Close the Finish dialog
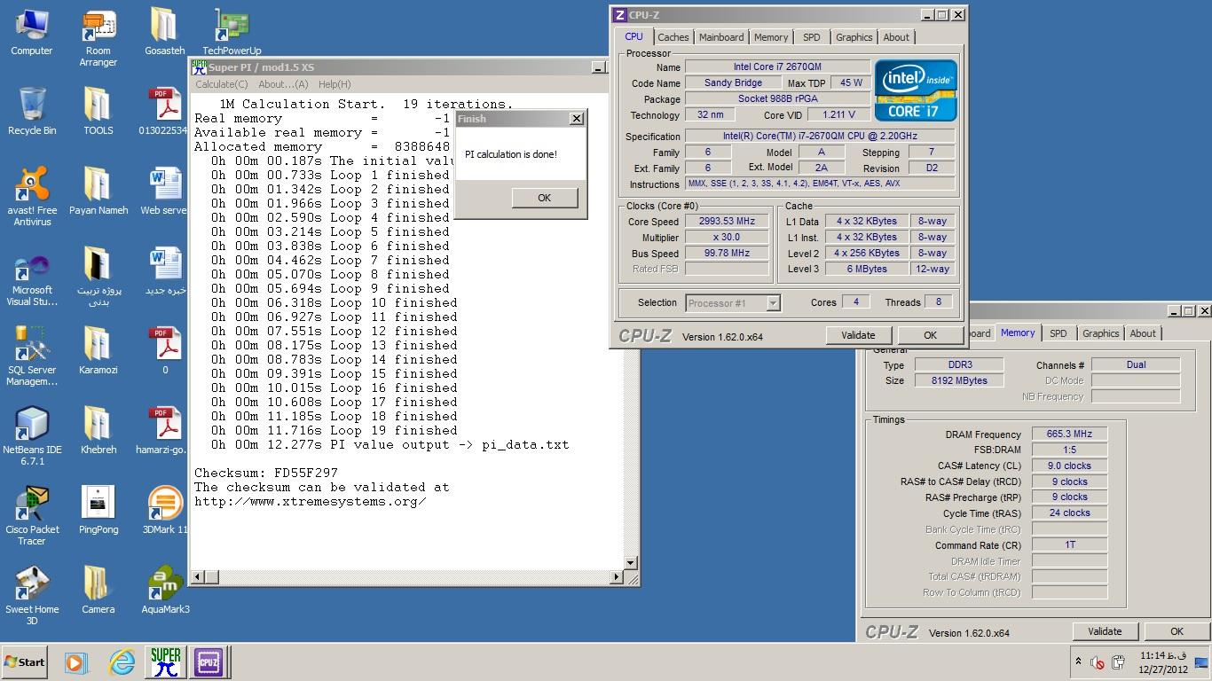The width and height of the screenshot is (1212, 681). [576, 118]
